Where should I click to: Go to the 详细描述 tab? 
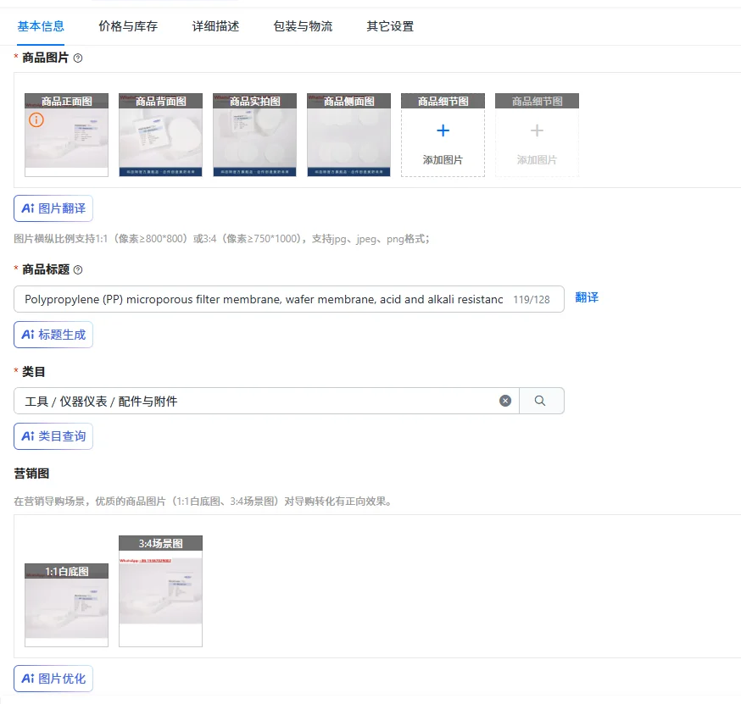coord(215,26)
